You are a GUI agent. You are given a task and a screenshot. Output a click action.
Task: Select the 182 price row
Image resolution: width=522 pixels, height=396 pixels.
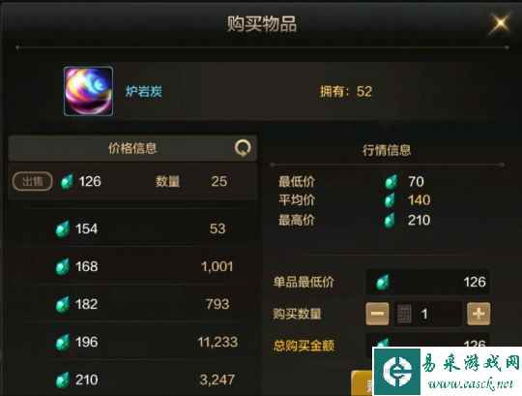[x=132, y=304]
